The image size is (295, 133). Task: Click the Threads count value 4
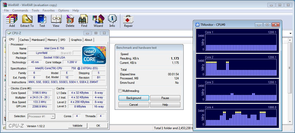point(100,116)
